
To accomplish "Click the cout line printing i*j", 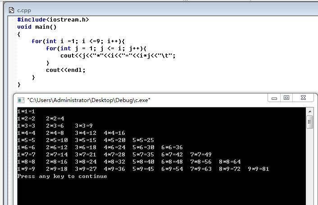I will [118, 56].
